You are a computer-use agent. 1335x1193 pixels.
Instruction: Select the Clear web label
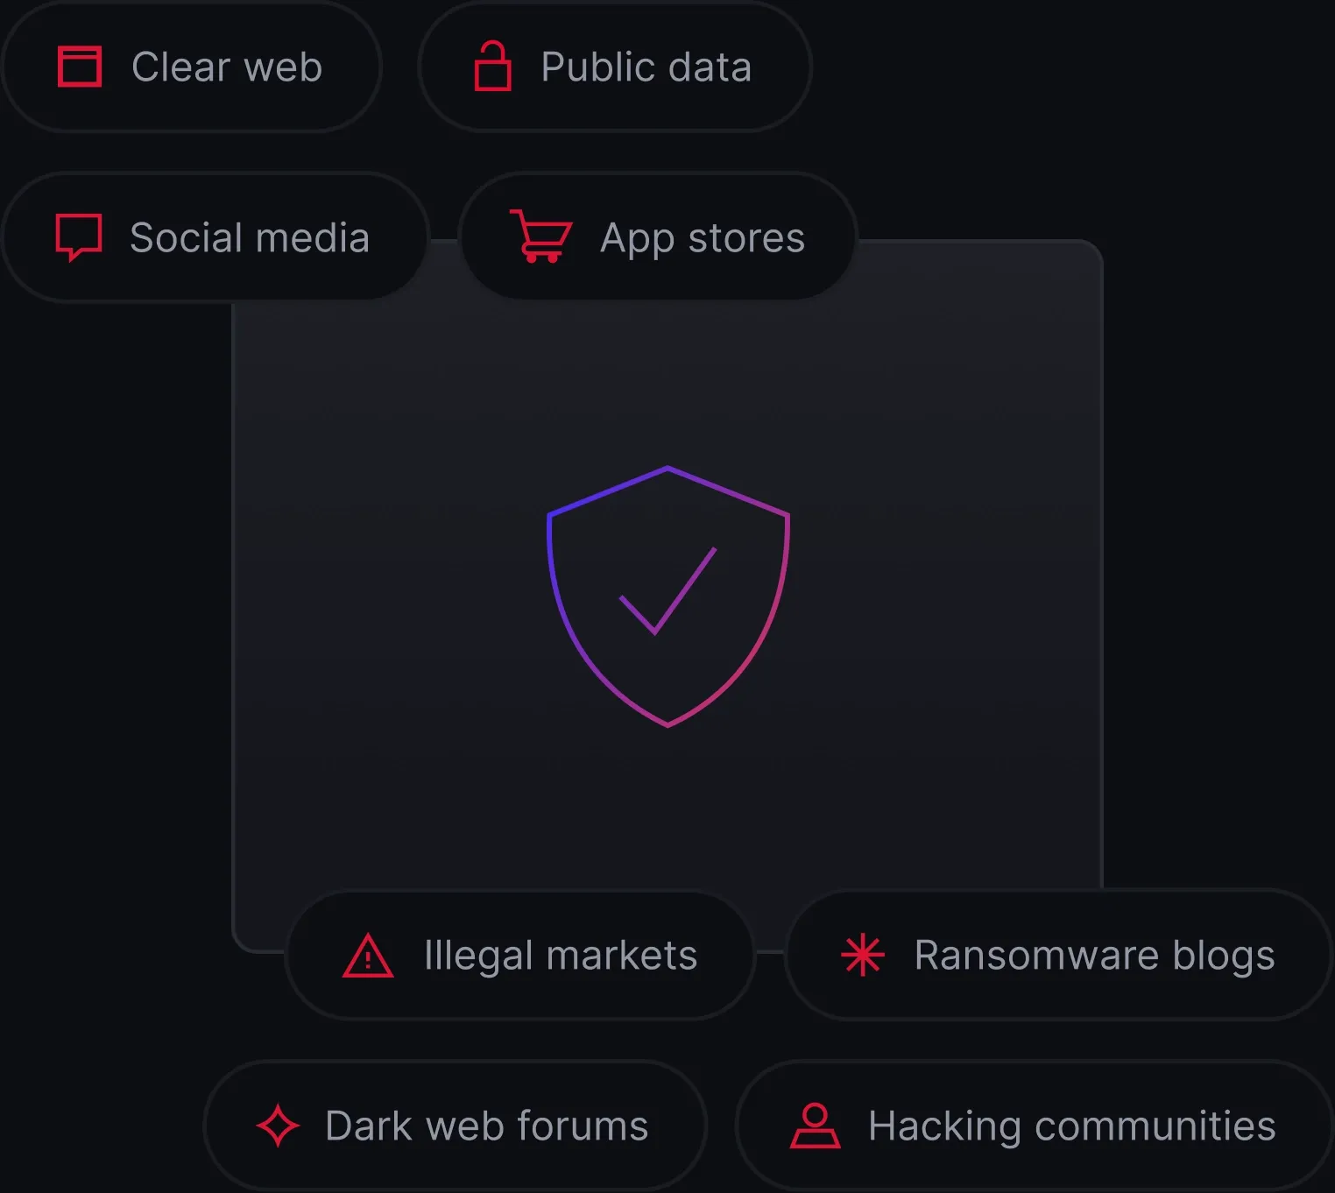pos(227,67)
